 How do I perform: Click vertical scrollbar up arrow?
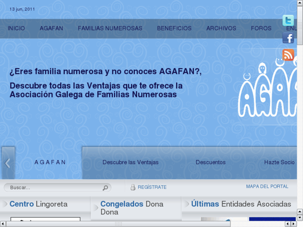[300, 3]
